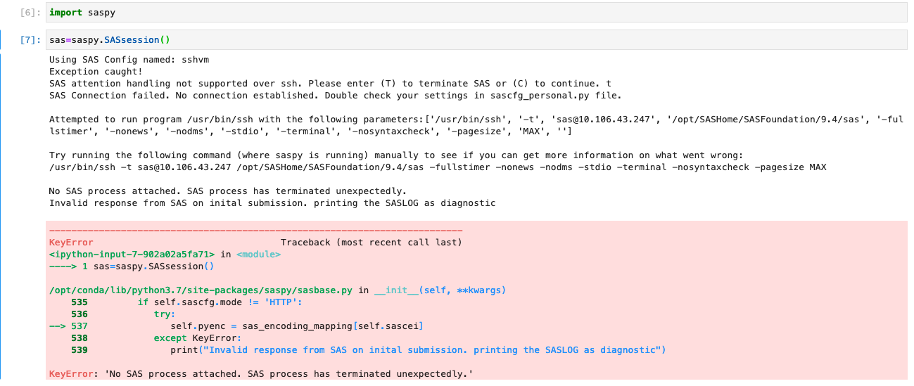
Task: Click the arrow pointing to line 1
Action: 63,266
